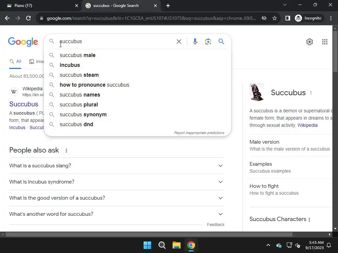The image size is (338, 253).
Task: Click Chrome icon in taskbar
Action: point(191,245)
